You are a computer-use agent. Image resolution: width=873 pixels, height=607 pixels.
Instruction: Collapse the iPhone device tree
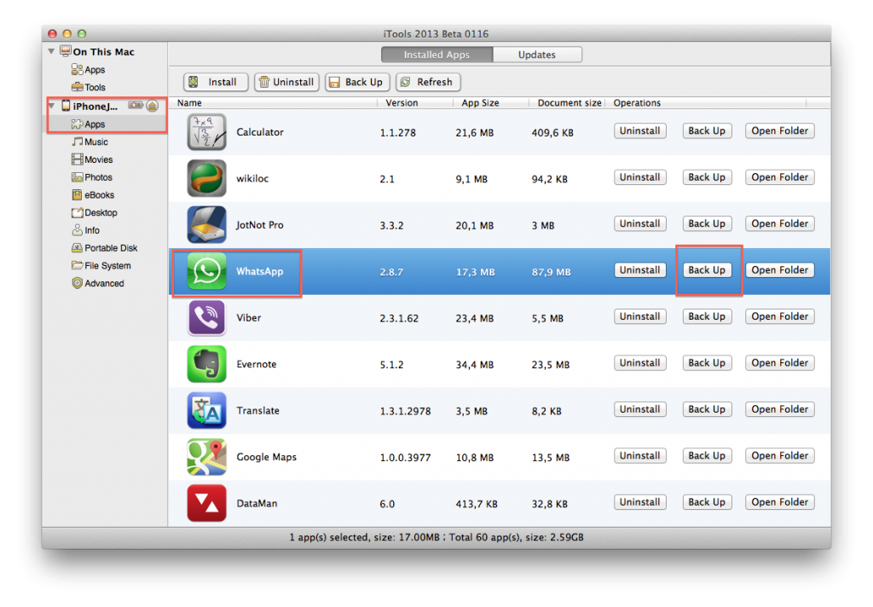click(x=53, y=106)
